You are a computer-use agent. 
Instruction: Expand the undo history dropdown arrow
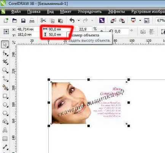79,21
